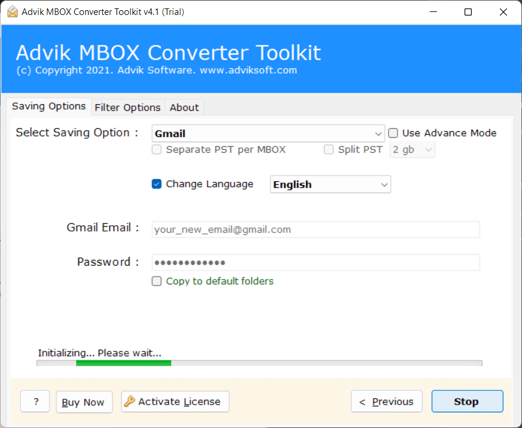
Task: Click the 'Password :' label
Action: 108,262
